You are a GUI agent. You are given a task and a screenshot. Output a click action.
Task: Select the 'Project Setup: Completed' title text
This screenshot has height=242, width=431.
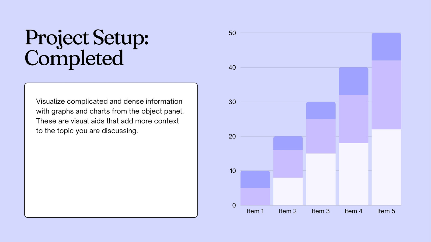pos(86,48)
